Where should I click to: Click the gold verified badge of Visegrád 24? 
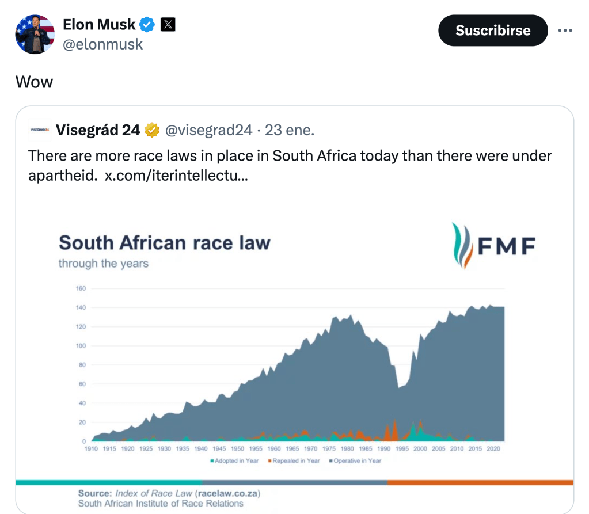pos(152,130)
